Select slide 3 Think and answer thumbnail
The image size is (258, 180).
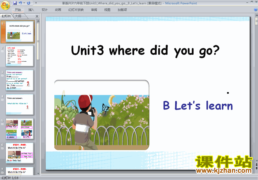click(x=20, y=80)
